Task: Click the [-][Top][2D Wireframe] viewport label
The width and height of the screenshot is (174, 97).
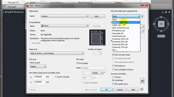Action: point(13,12)
